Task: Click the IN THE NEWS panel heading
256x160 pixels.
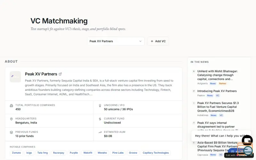Action: click(199, 62)
